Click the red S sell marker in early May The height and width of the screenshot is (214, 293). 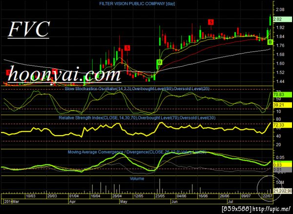[x=127, y=48]
